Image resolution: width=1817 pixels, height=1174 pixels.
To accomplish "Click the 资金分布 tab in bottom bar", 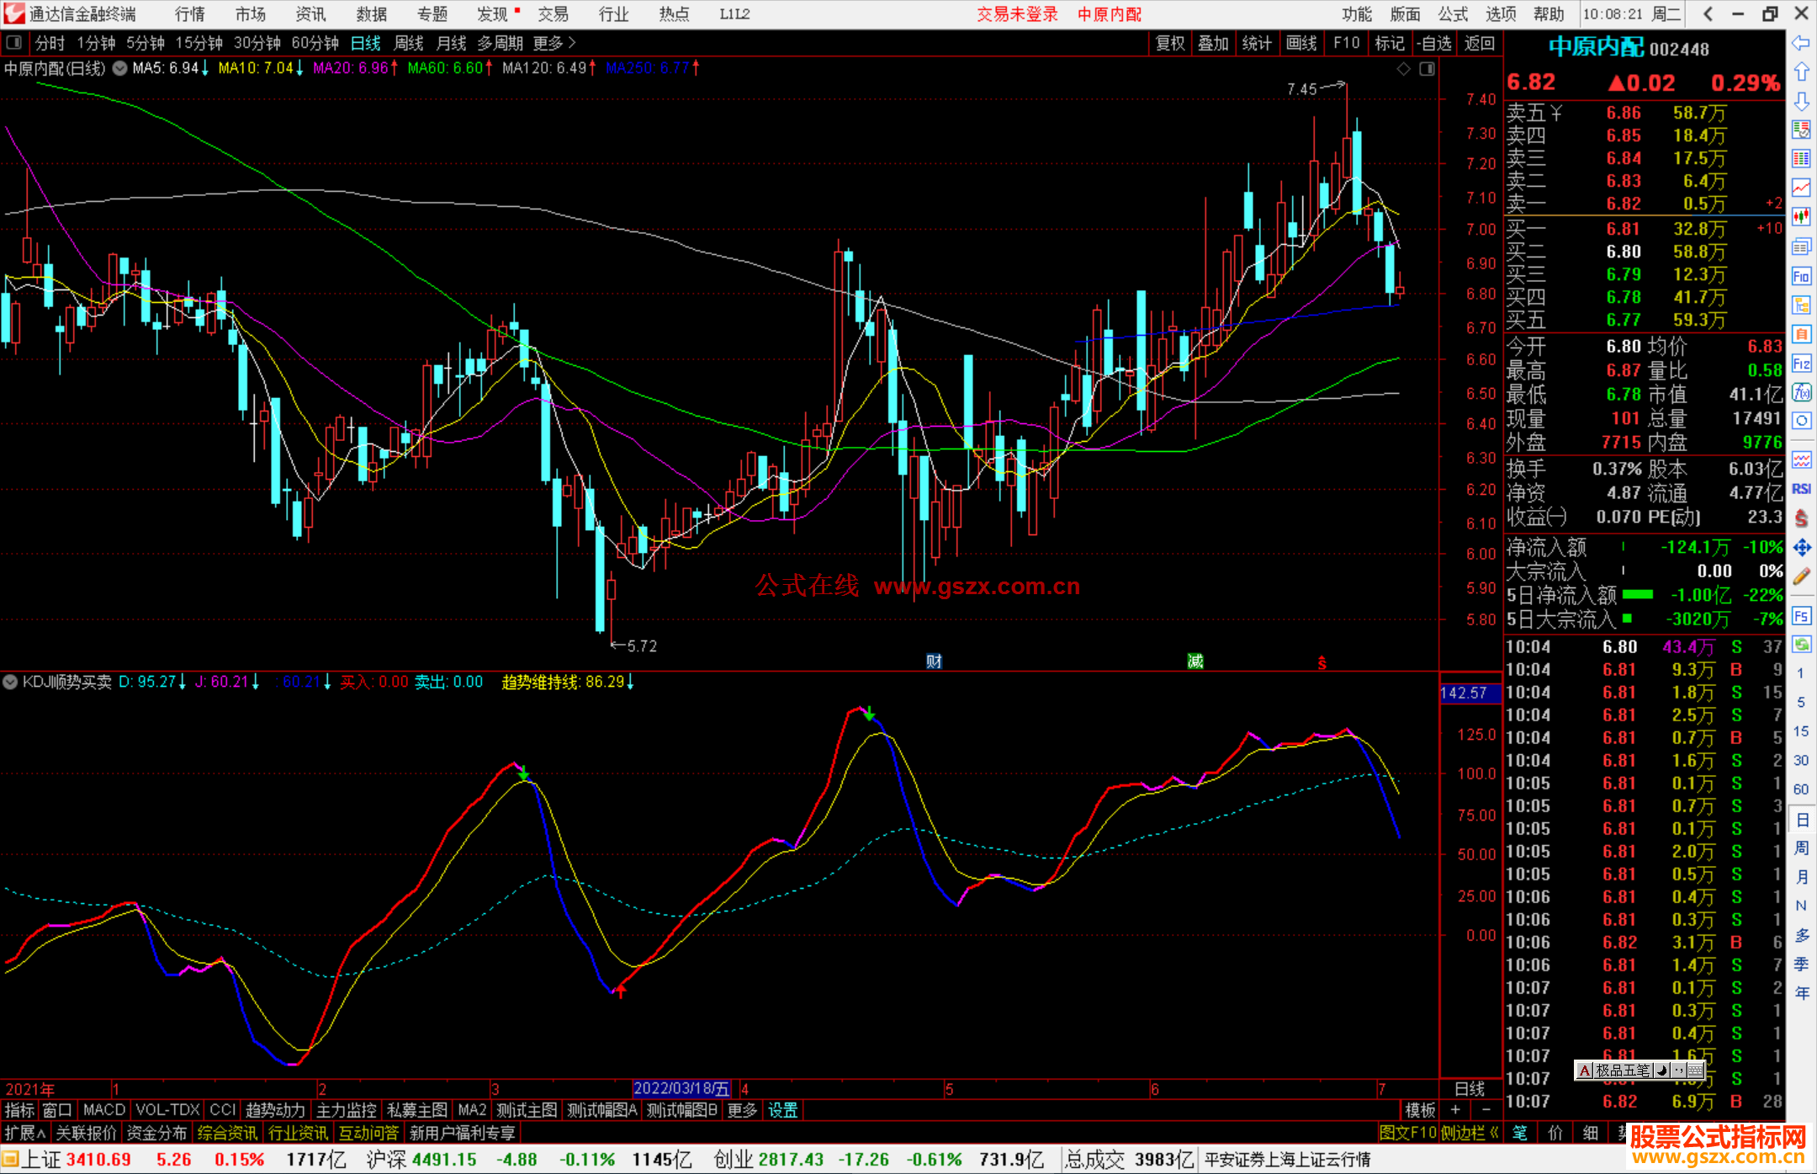I will (156, 1133).
